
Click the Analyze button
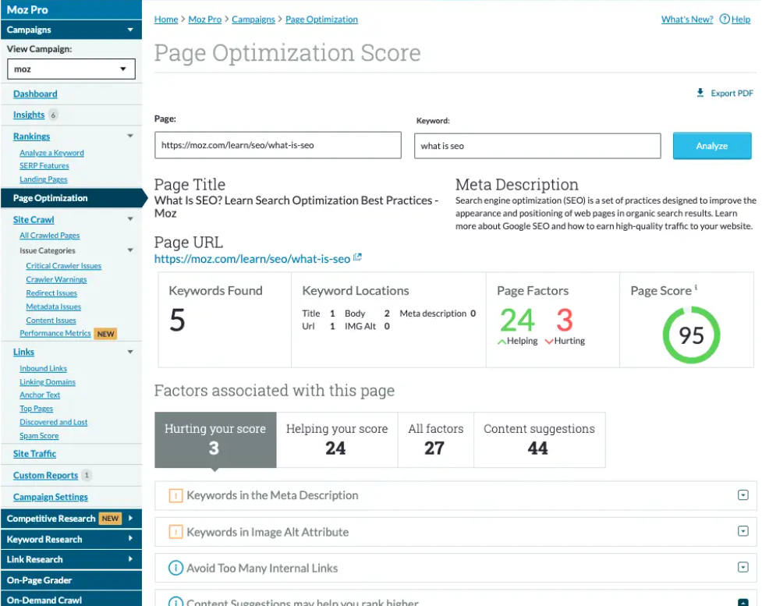point(712,146)
